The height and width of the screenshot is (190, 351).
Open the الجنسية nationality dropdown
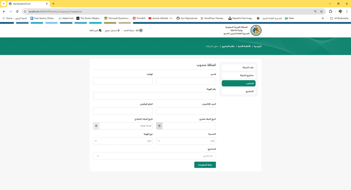(x=186, y=141)
